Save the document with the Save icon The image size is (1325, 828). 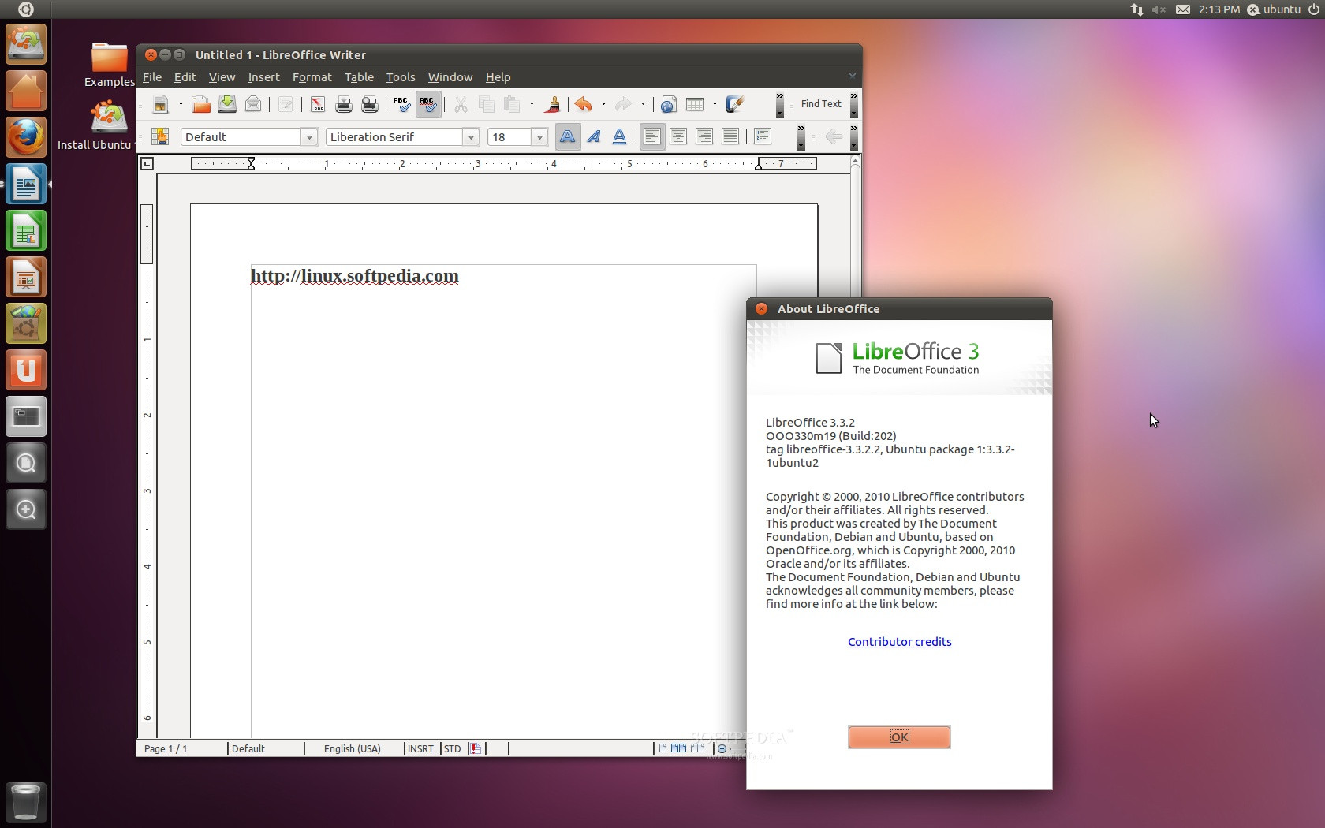click(x=227, y=104)
